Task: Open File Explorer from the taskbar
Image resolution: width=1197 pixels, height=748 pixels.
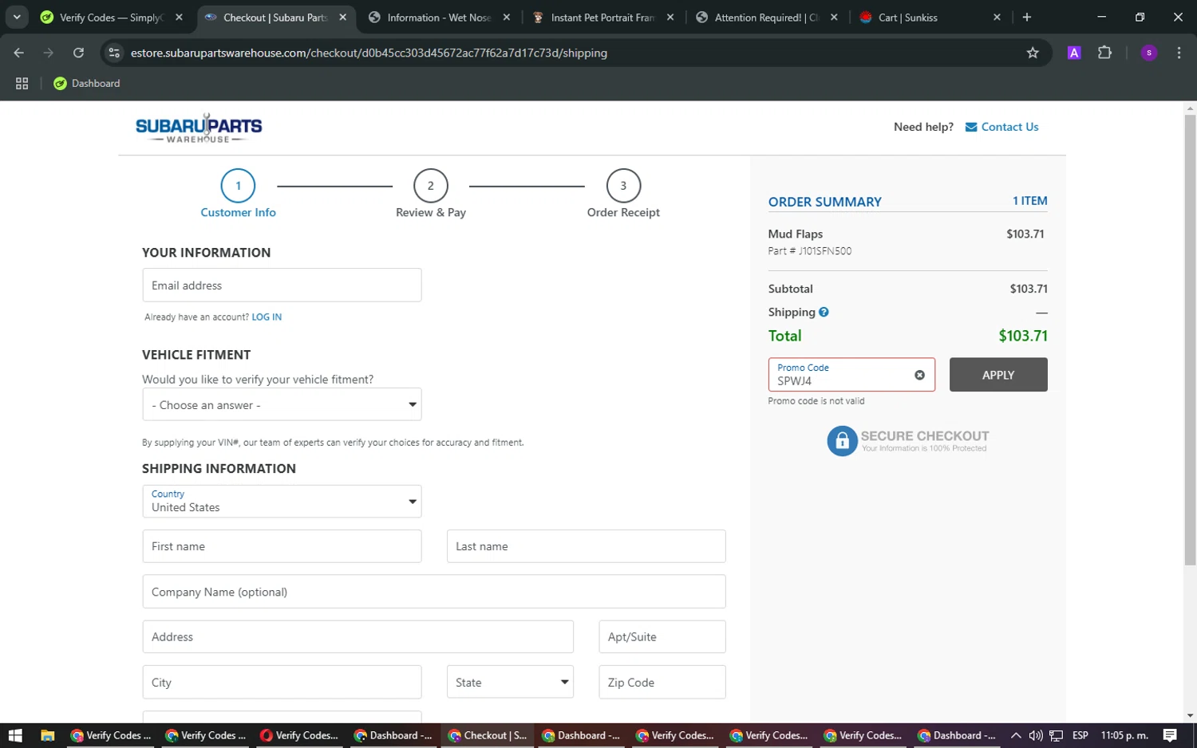Action: pyautogui.click(x=47, y=735)
